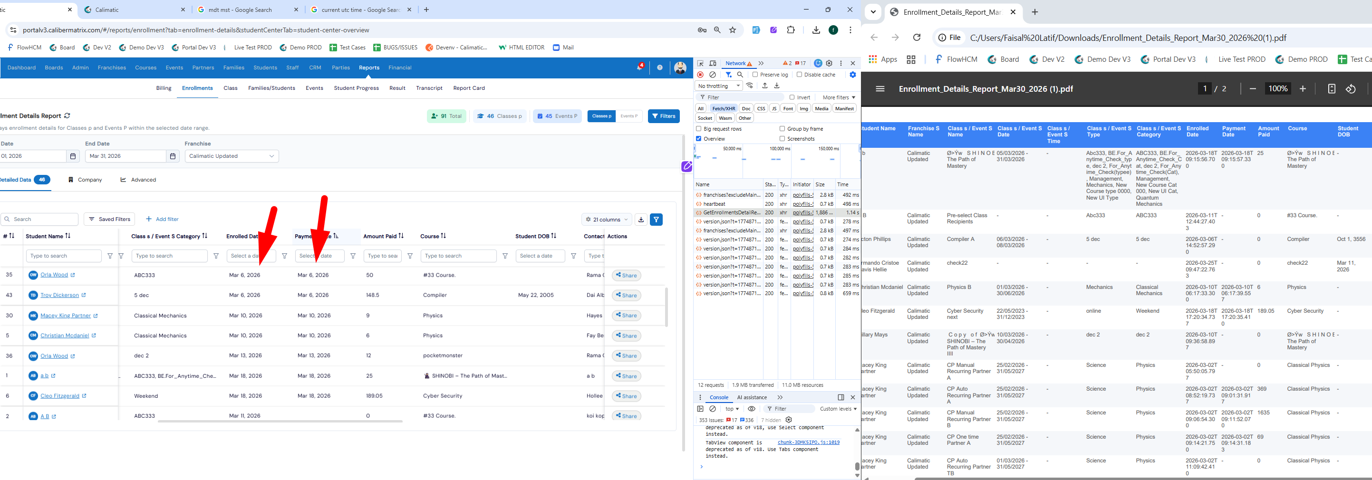Click the blue Filters button
The width and height of the screenshot is (1372, 480).
(x=664, y=116)
